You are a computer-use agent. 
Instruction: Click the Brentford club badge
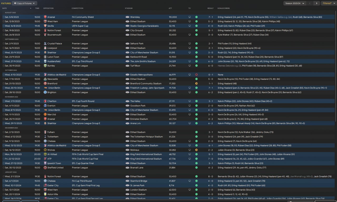pos(45,83)
